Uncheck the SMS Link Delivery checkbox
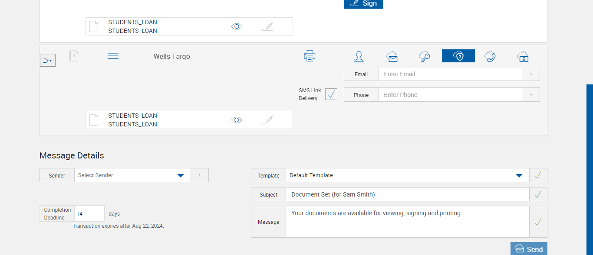The image size is (593, 255). 331,94
